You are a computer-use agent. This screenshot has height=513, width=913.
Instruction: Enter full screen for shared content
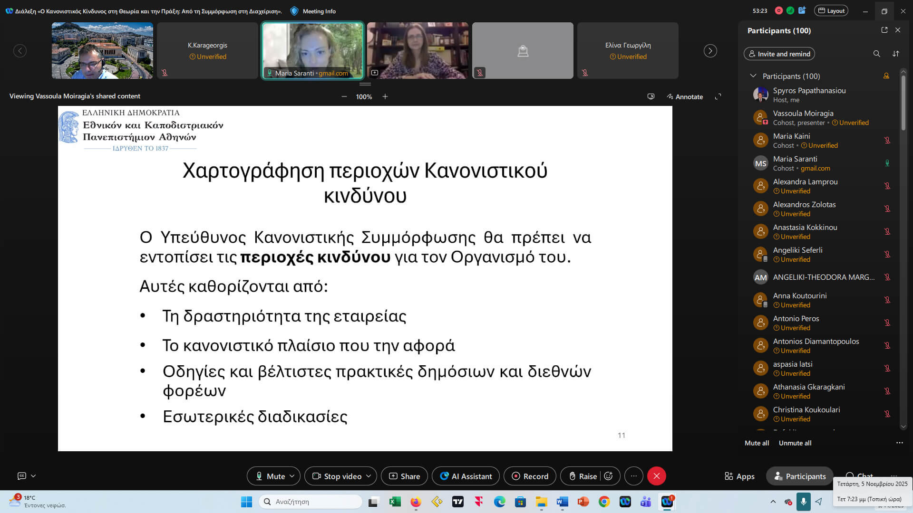tap(718, 96)
